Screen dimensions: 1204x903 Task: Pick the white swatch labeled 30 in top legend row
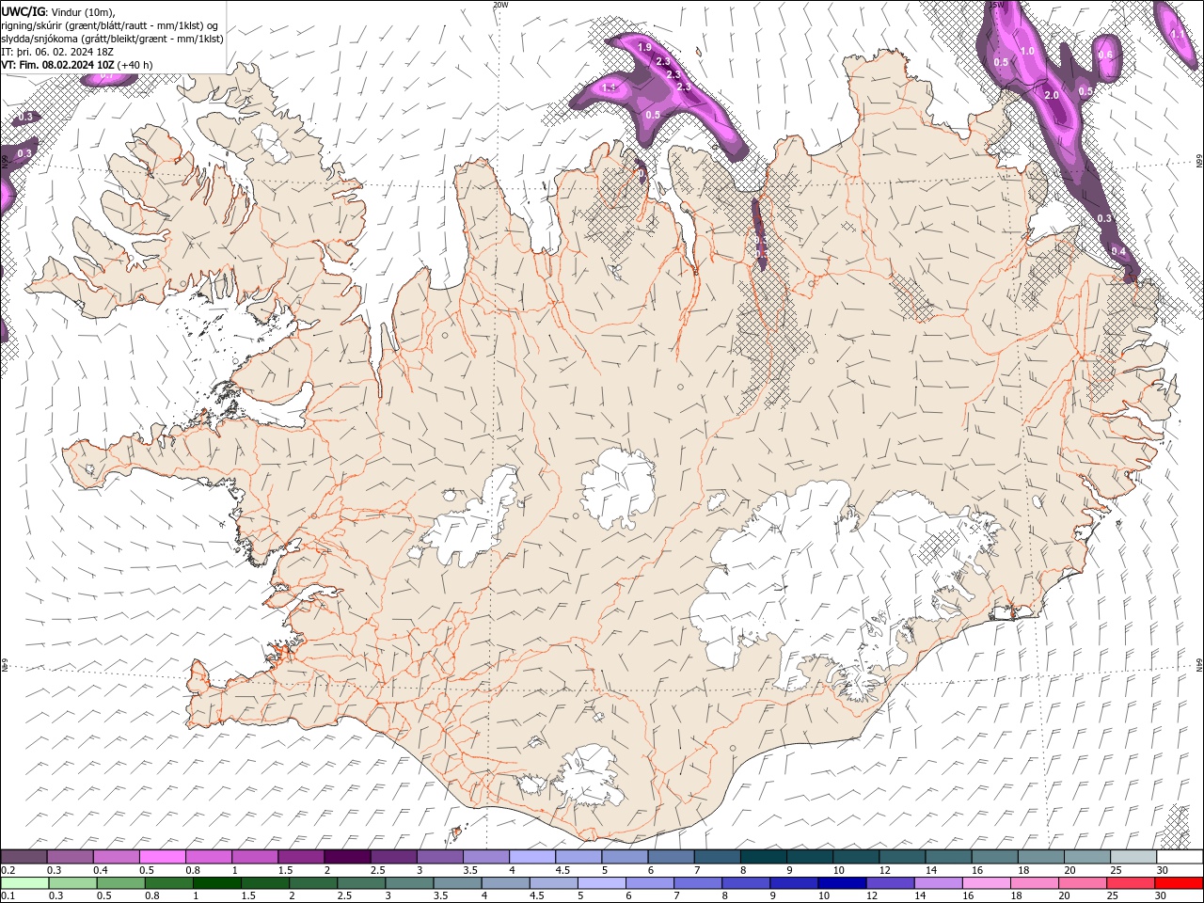pyautogui.click(x=1179, y=857)
